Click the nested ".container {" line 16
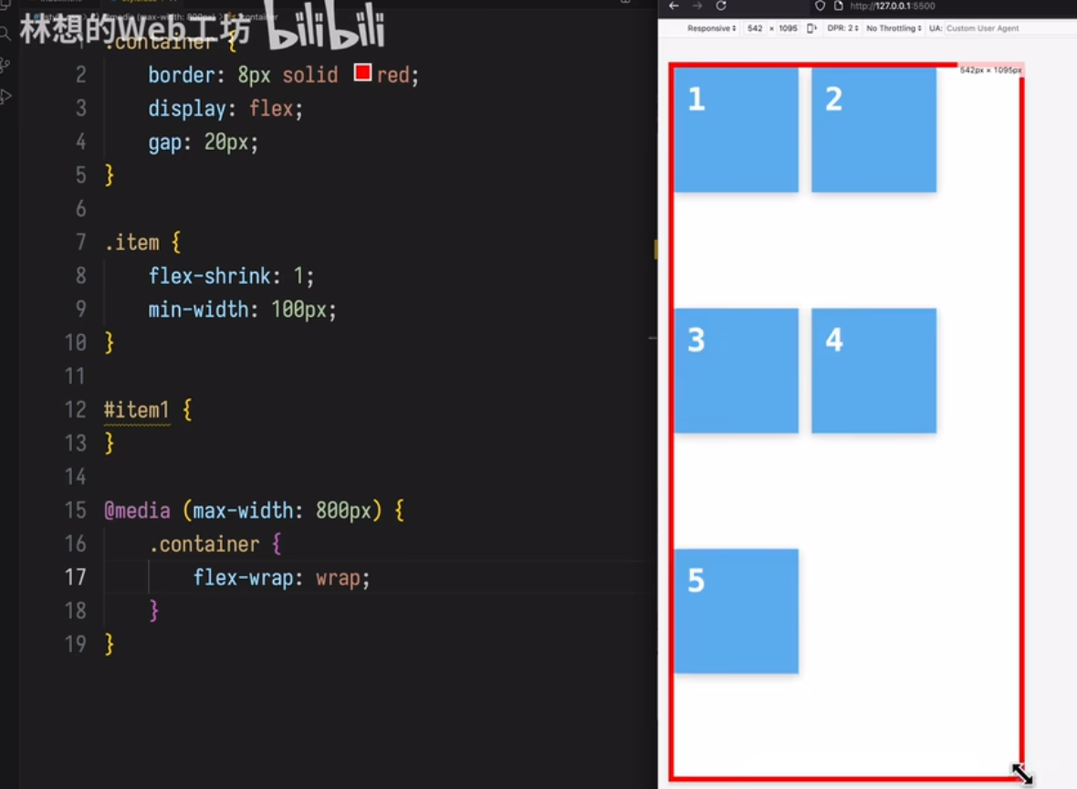The height and width of the screenshot is (789, 1077). [x=215, y=544]
